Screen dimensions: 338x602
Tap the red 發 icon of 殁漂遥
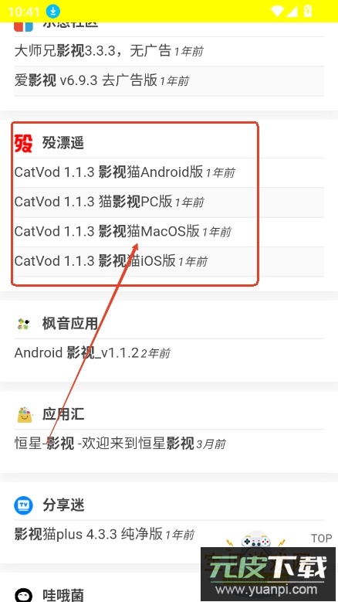click(x=23, y=143)
